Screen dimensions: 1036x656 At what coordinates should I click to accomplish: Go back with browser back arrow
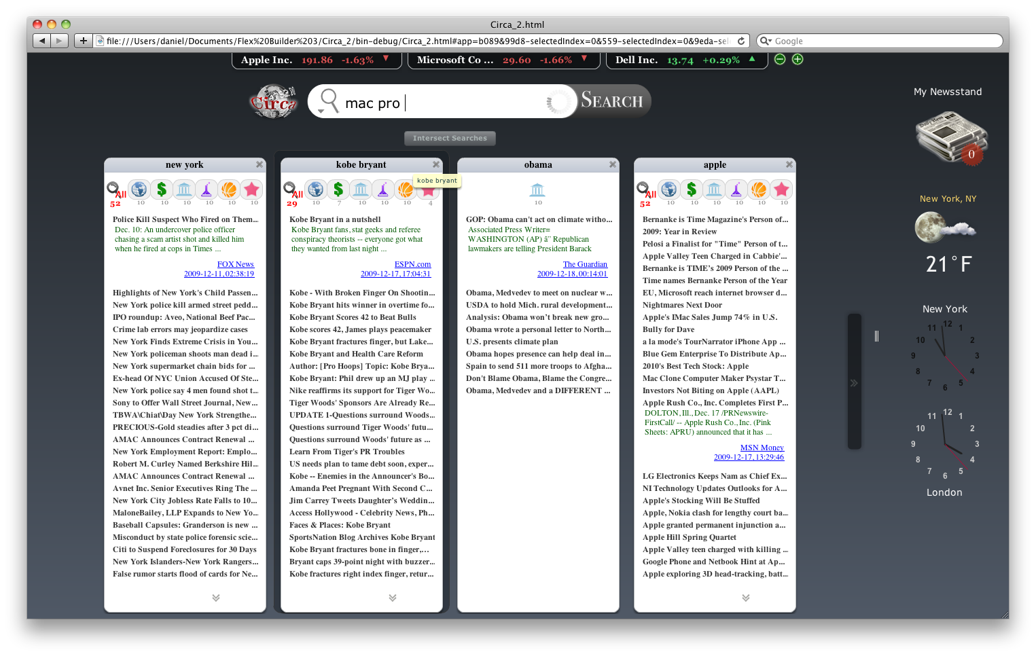(x=42, y=41)
